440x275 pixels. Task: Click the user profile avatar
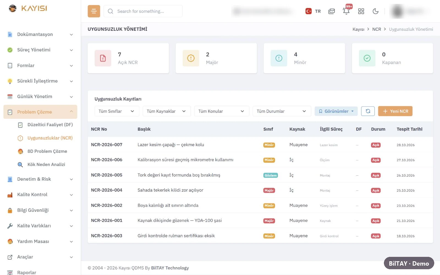[397, 11]
